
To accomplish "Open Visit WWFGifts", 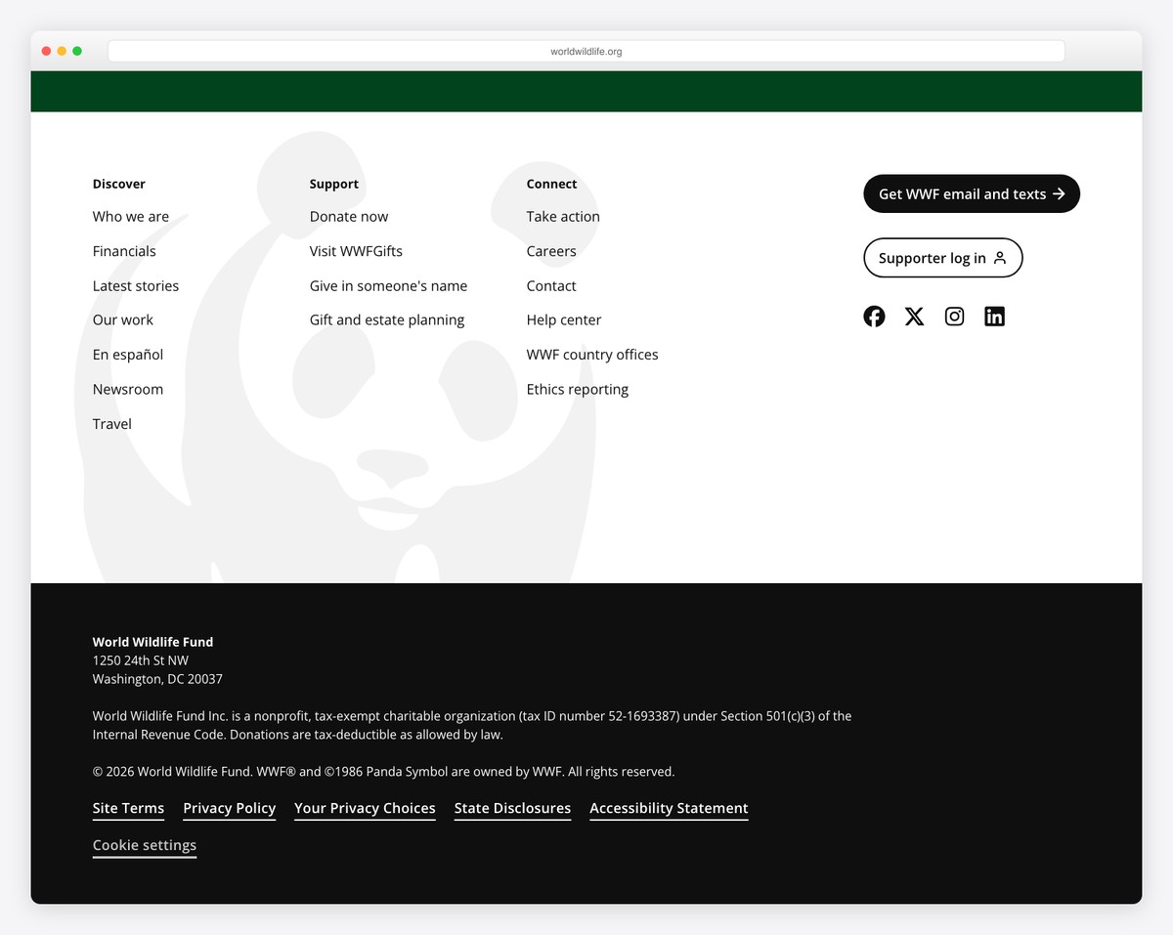I will click(x=356, y=251).
